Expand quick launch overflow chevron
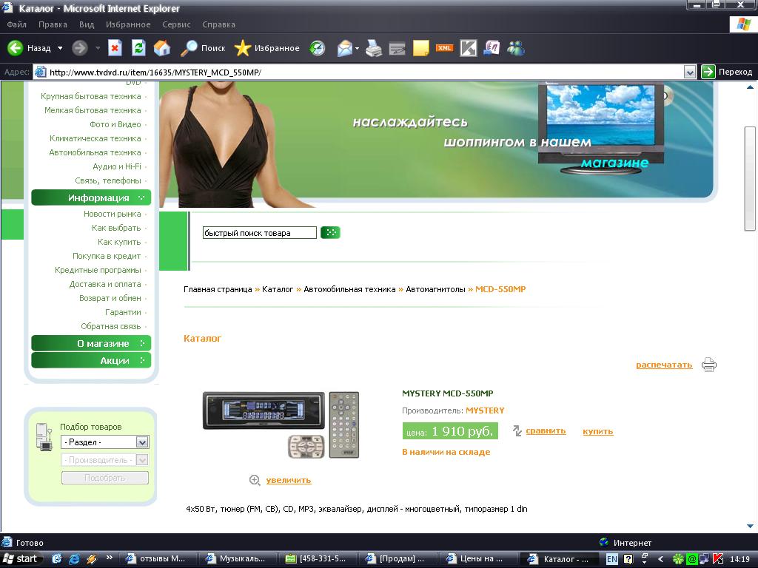Viewport: 758px width, 568px height. coord(110,558)
